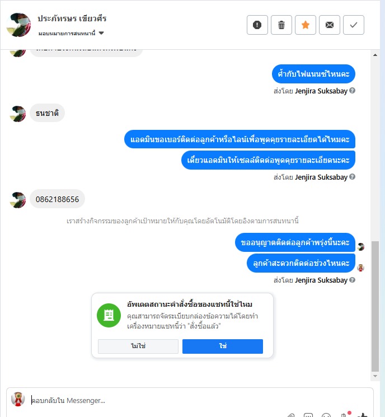Click the blue confirm button in order status card
The height and width of the screenshot is (417, 385).
coord(223,346)
